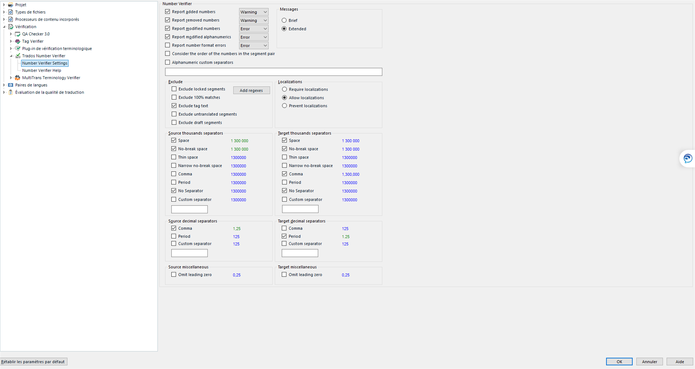Click the Trados Number Verifier icon

[x=17, y=56]
